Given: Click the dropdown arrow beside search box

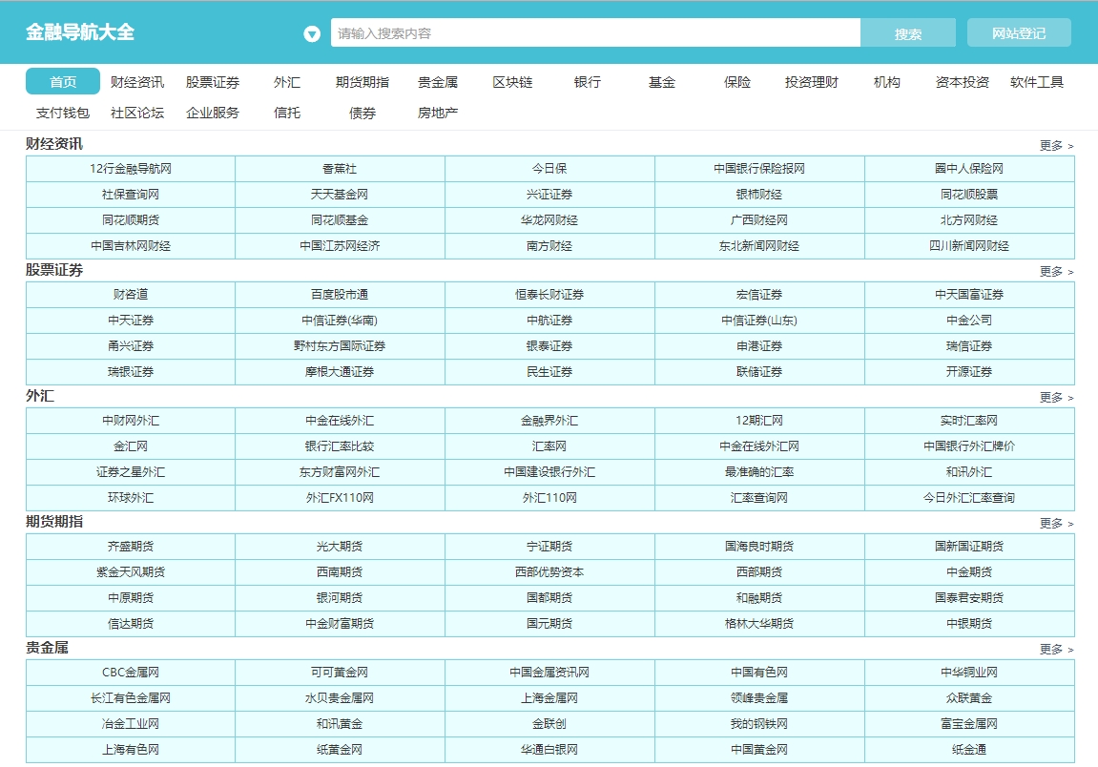Looking at the screenshot, I should tap(312, 34).
